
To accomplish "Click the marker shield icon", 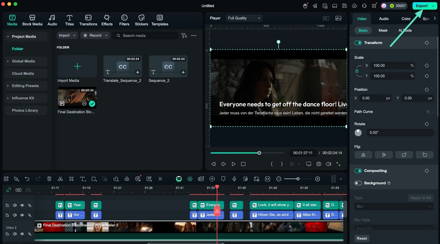I will coord(223,179).
